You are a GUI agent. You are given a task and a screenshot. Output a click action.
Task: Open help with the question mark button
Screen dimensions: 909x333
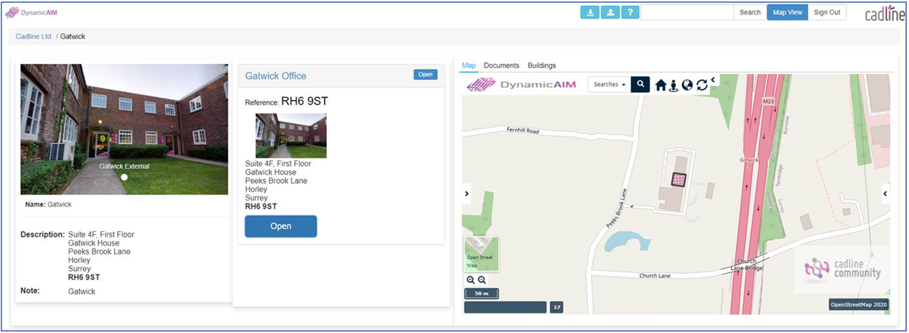[630, 12]
